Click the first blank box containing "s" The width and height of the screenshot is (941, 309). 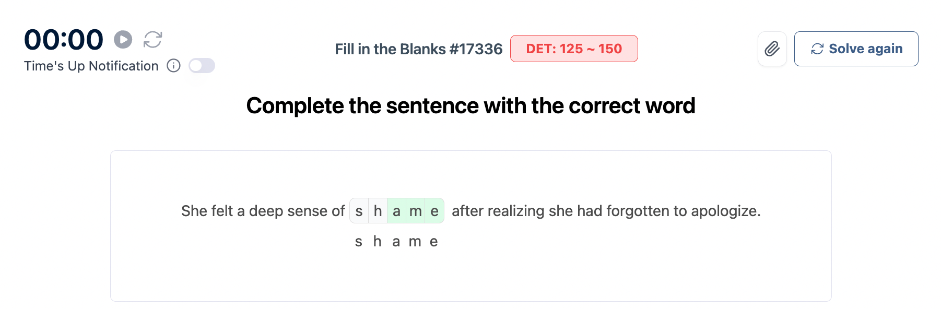click(359, 211)
